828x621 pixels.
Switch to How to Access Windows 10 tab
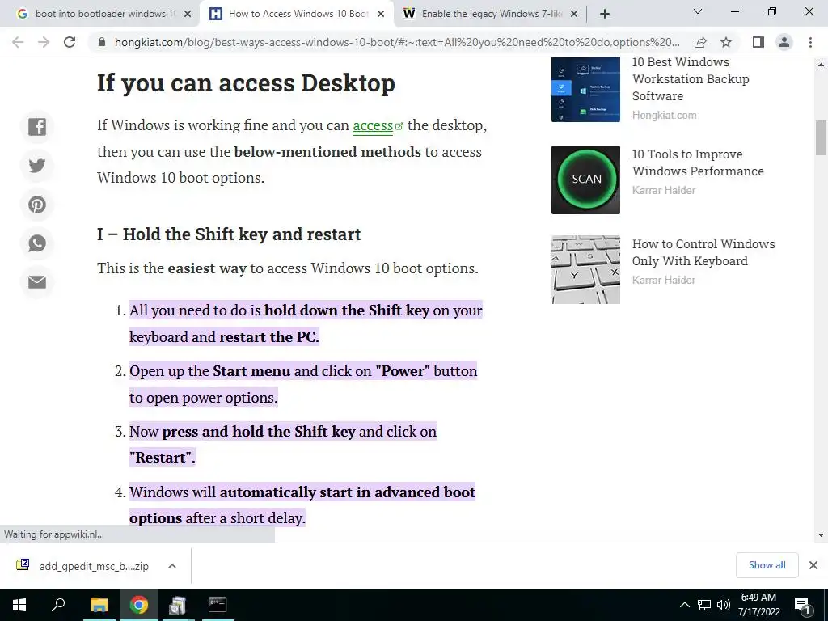click(x=296, y=14)
